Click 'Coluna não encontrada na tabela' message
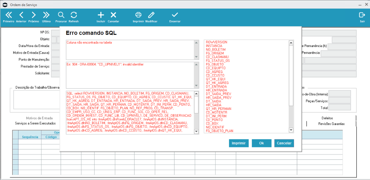 point(89,43)
